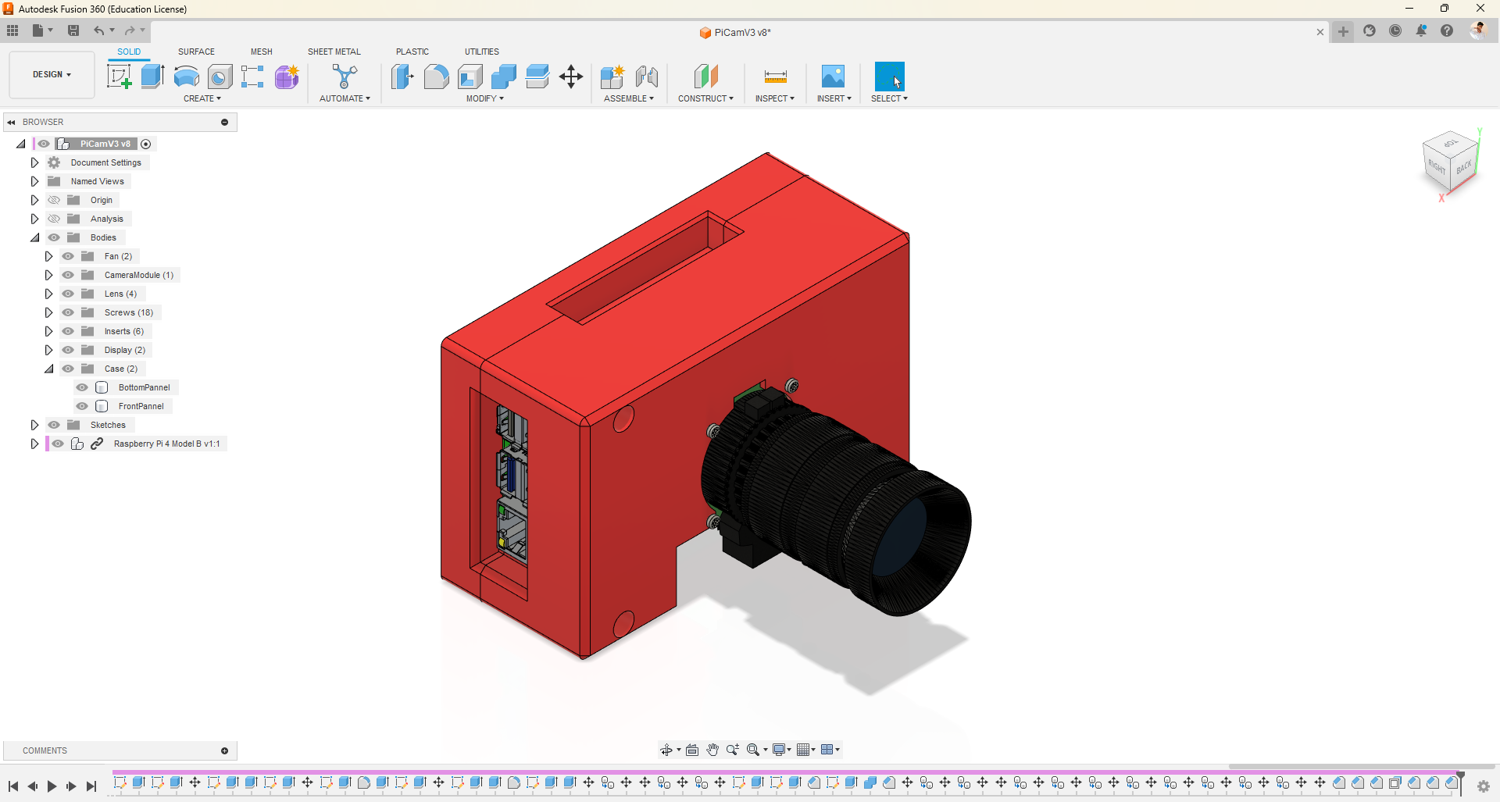1500x802 pixels.
Task: Open the DESIGN workspace dropdown
Action: point(52,75)
